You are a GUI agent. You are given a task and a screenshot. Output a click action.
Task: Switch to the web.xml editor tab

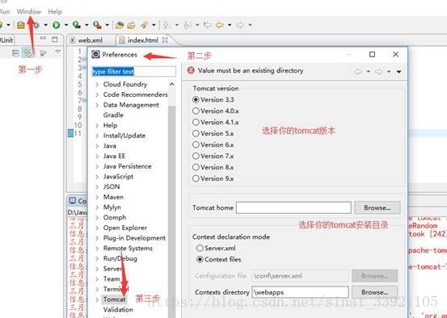90,40
